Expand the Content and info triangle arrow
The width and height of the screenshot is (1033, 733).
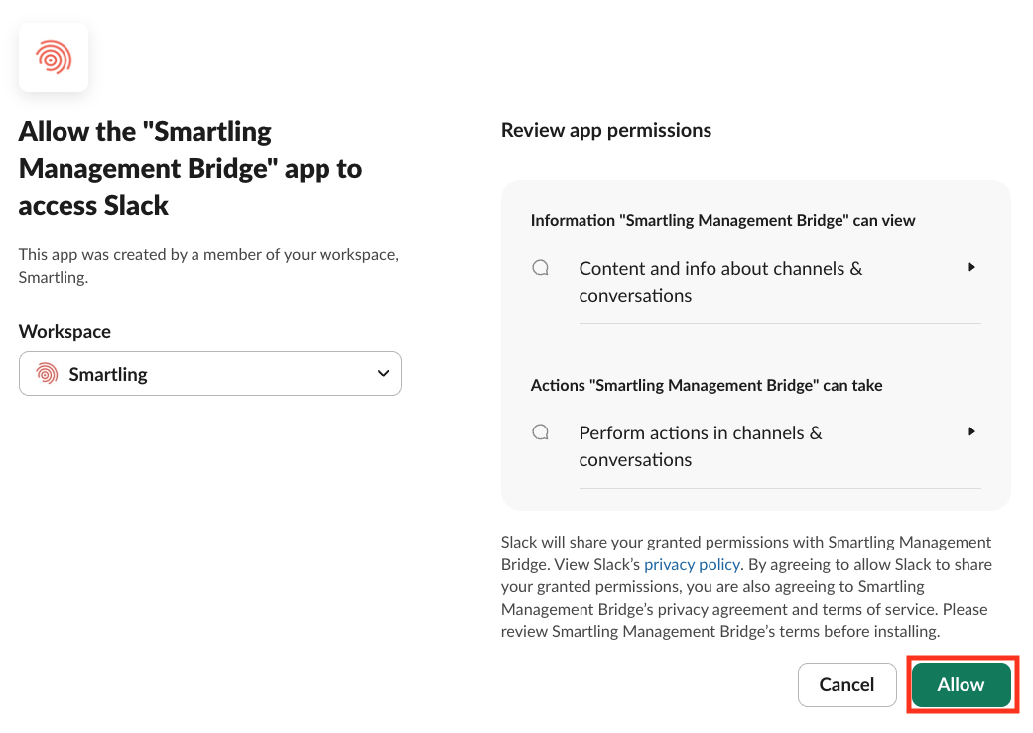(x=971, y=267)
